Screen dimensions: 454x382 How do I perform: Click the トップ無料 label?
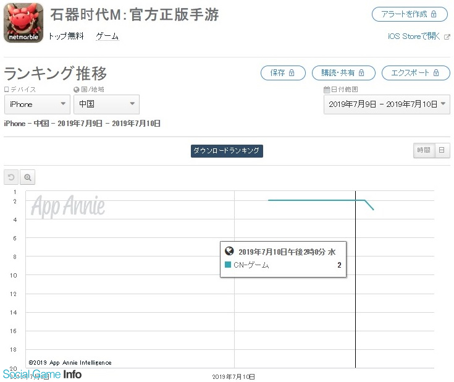click(x=66, y=36)
